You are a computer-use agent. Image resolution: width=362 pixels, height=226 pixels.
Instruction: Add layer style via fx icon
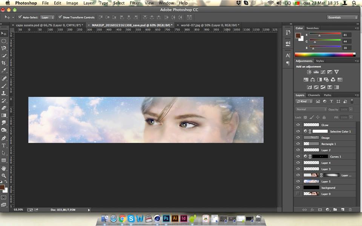[x=312, y=209]
